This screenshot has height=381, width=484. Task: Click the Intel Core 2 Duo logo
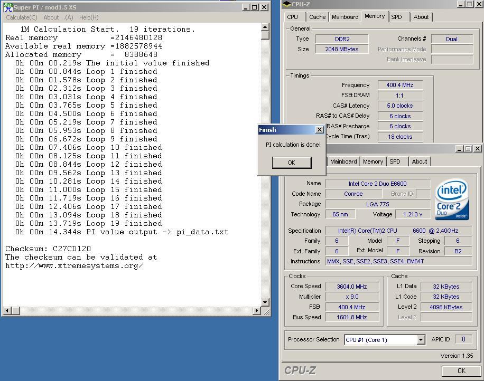coord(452,199)
